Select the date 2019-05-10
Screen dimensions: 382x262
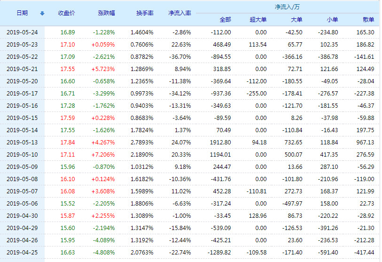(22, 154)
